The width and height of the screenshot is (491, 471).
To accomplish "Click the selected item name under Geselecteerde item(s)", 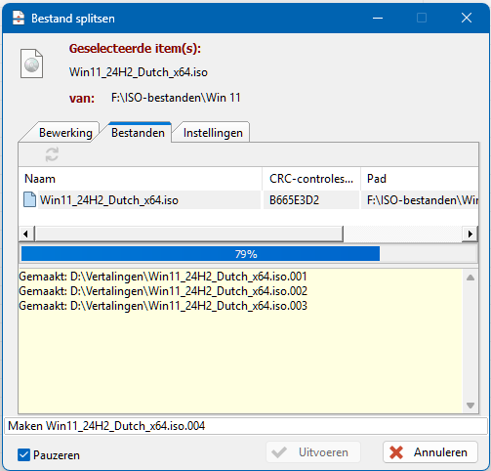I will [x=139, y=72].
